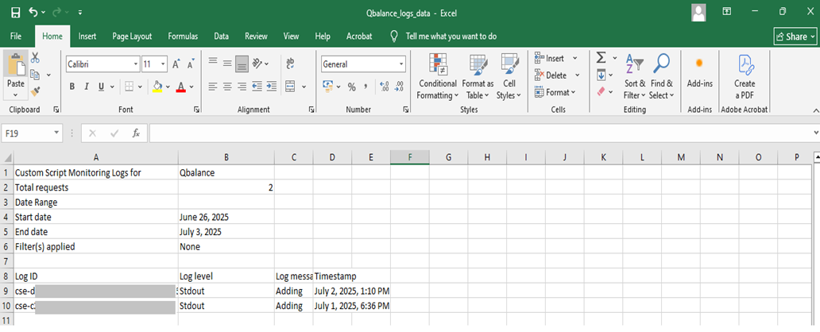
Task: Open the General number format dropdown
Action: tap(401, 64)
